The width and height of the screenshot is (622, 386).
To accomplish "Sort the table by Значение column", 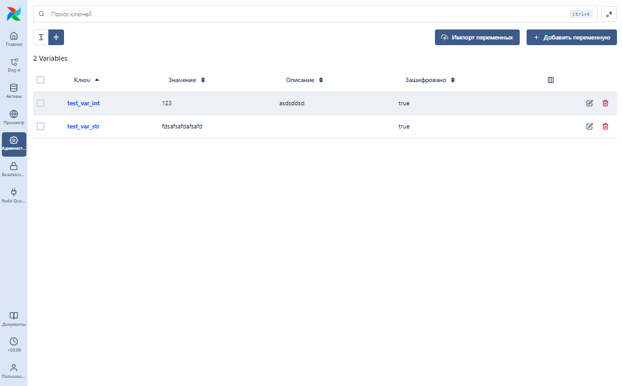I will pyautogui.click(x=186, y=80).
